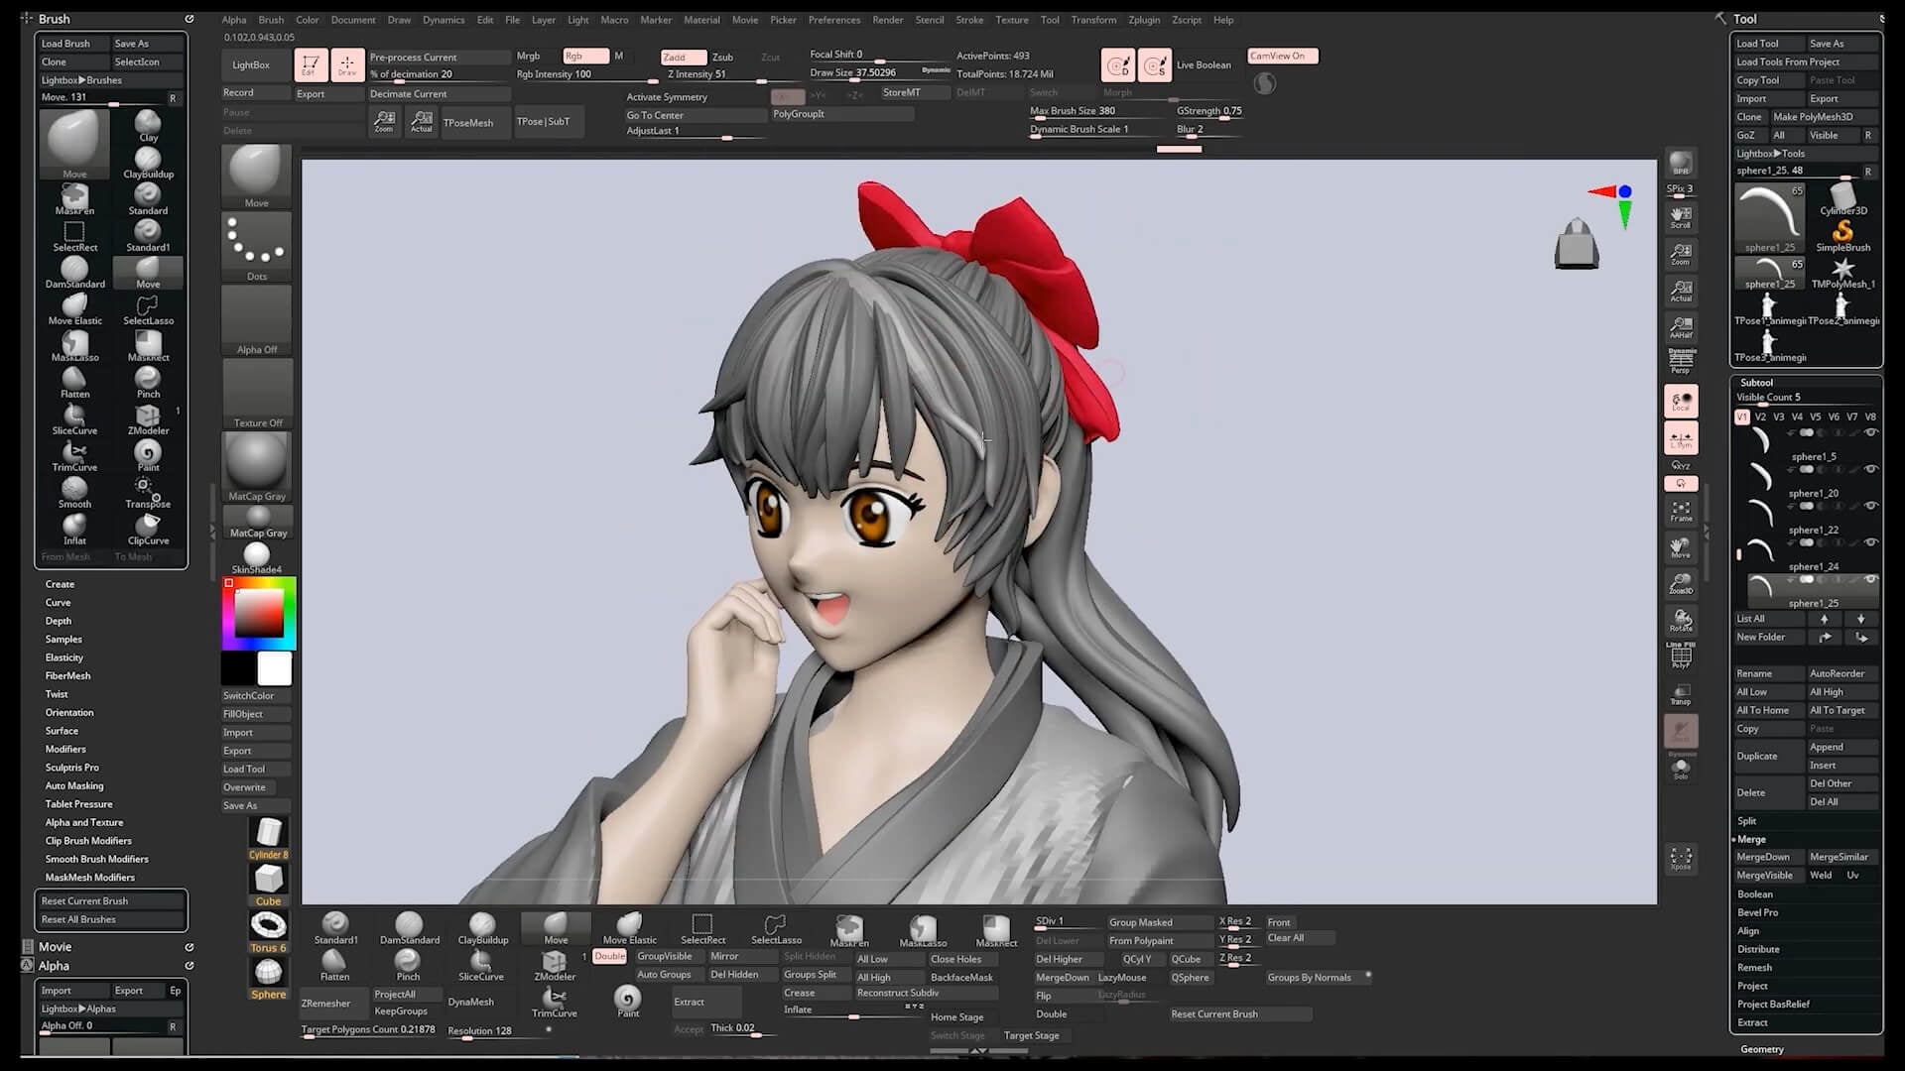1905x1071 pixels.
Task: Pick the Pinch brush in left panel
Action: pos(148,382)
